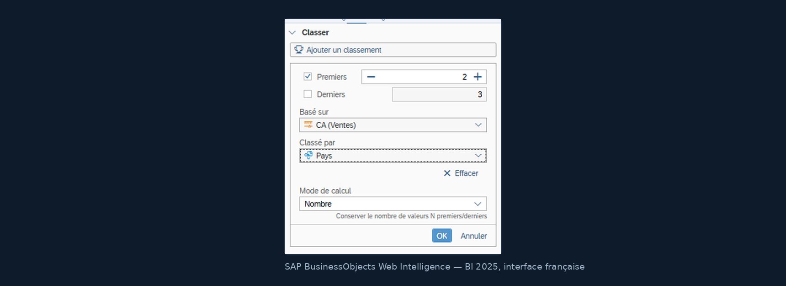Screen dimensions: 786x286
Task: Increase the Premiers value with plus
Action: (x=478, y=77)
